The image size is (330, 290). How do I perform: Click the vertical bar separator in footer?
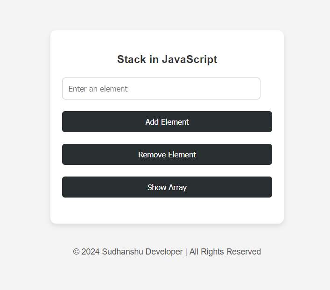186,252
